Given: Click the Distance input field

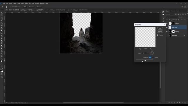Looking at the screenshot, I should pos(151,58).
